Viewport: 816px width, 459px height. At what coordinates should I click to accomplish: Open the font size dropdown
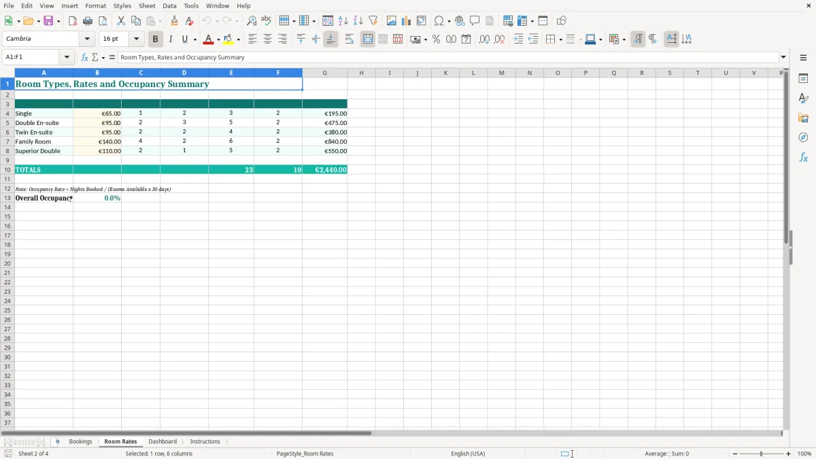[136, 39]
